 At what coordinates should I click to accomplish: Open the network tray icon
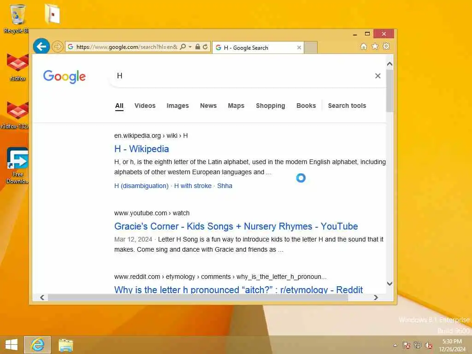tap(418, 345)
